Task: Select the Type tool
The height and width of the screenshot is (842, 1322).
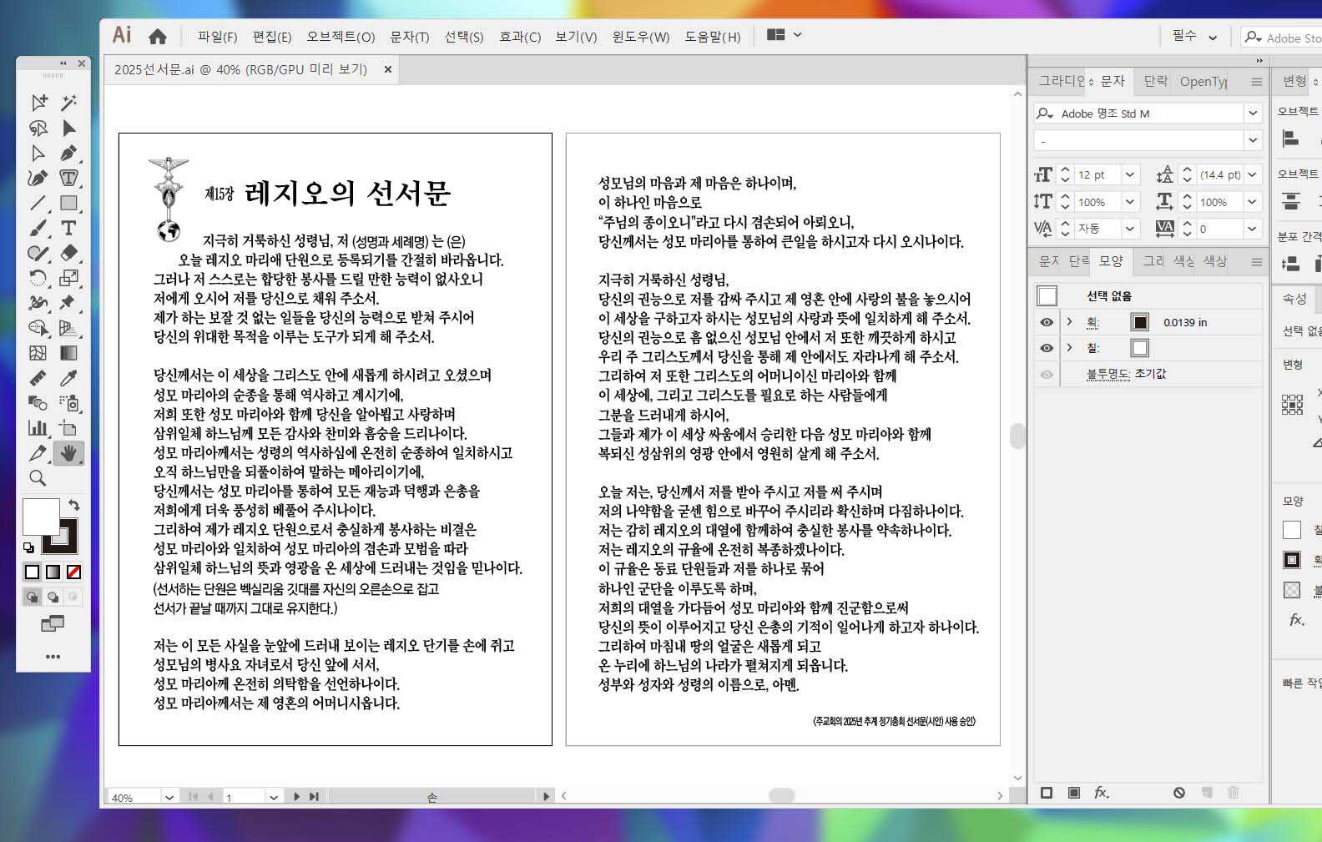Action: point(68,228)
